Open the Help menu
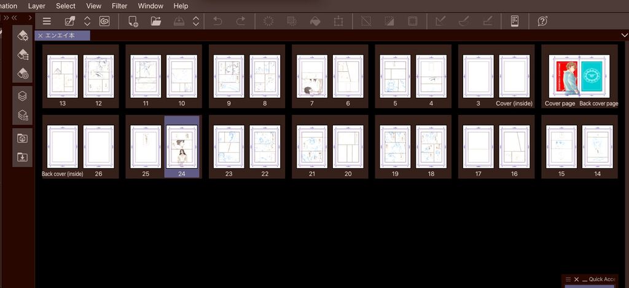Screen dimensions: 629x288 [181, 6]
